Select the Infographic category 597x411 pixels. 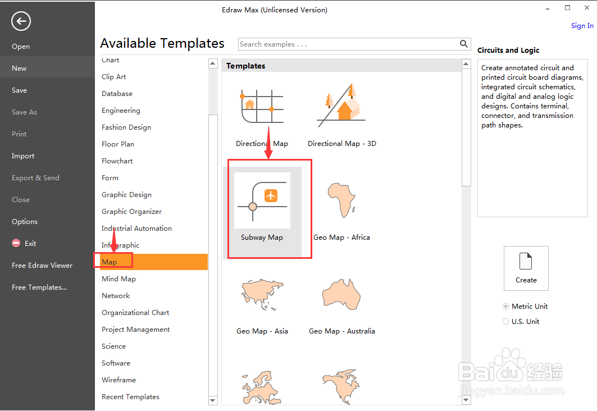[x=120, y=245]
